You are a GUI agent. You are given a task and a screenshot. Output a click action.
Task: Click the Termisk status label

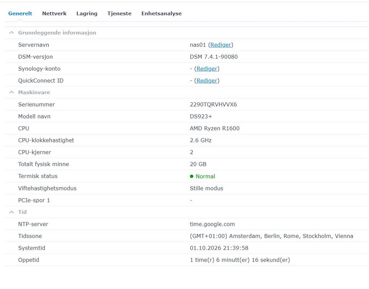(x=38, y=176)
